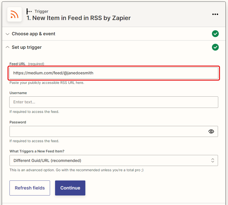Click the step title New Item in Feed
Viewport: 228px width, 205px height.
79,18
